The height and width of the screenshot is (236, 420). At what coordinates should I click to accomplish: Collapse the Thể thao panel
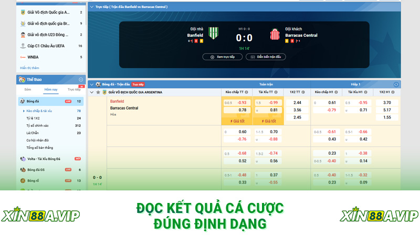[x=81, y=80]
